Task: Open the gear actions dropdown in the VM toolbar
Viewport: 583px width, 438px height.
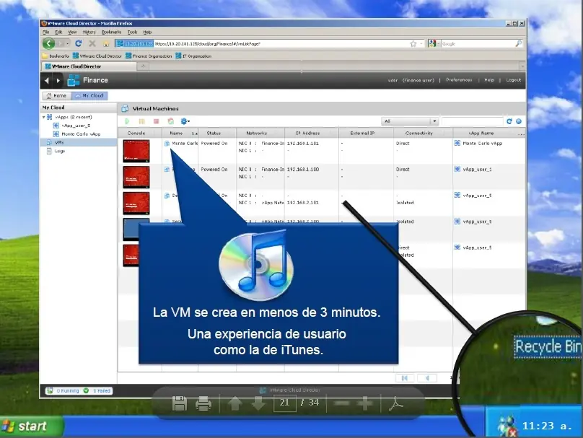Action: point(185,121)
